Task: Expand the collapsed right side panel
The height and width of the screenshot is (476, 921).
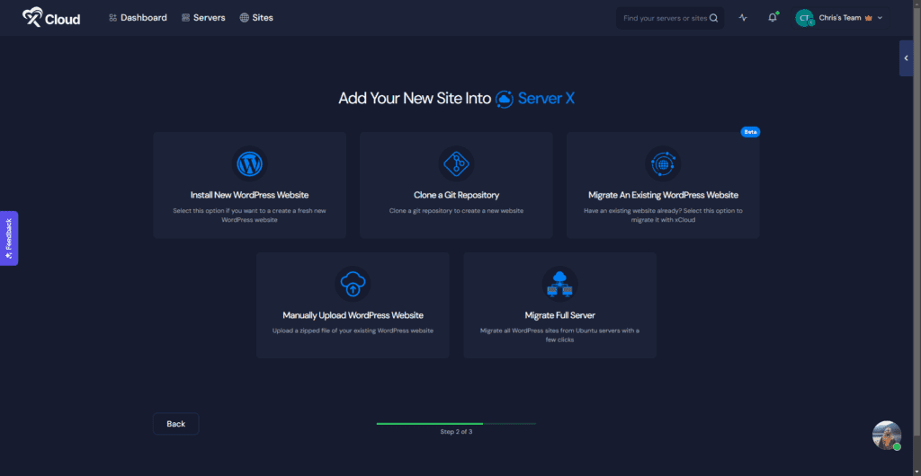Action: [906, 58]
